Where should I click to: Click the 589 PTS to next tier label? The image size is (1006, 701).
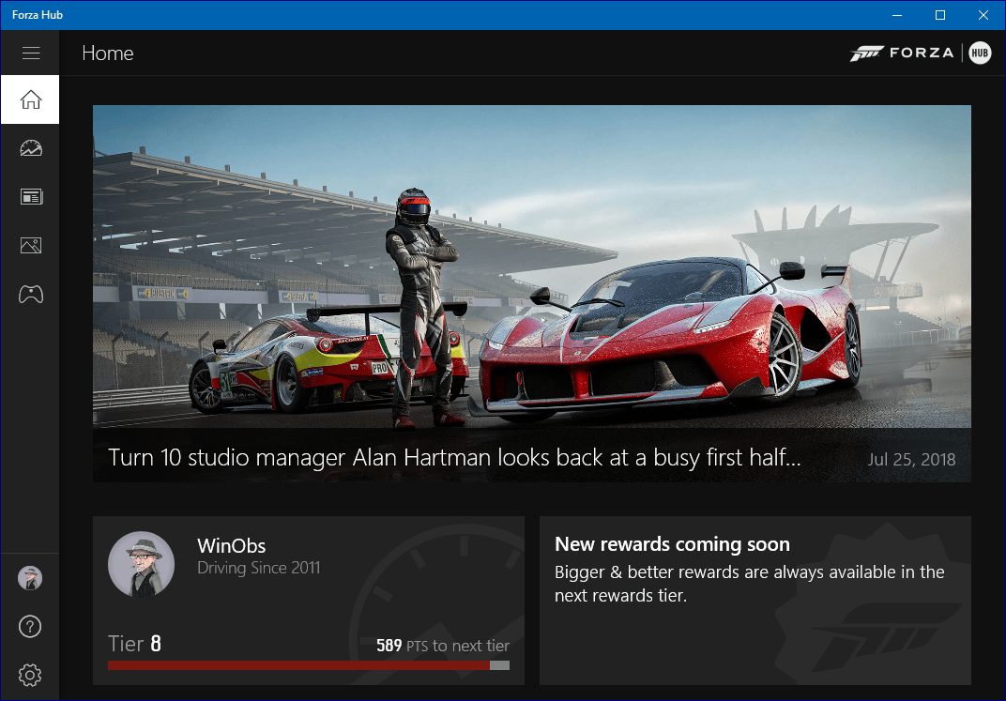point(442,646)
